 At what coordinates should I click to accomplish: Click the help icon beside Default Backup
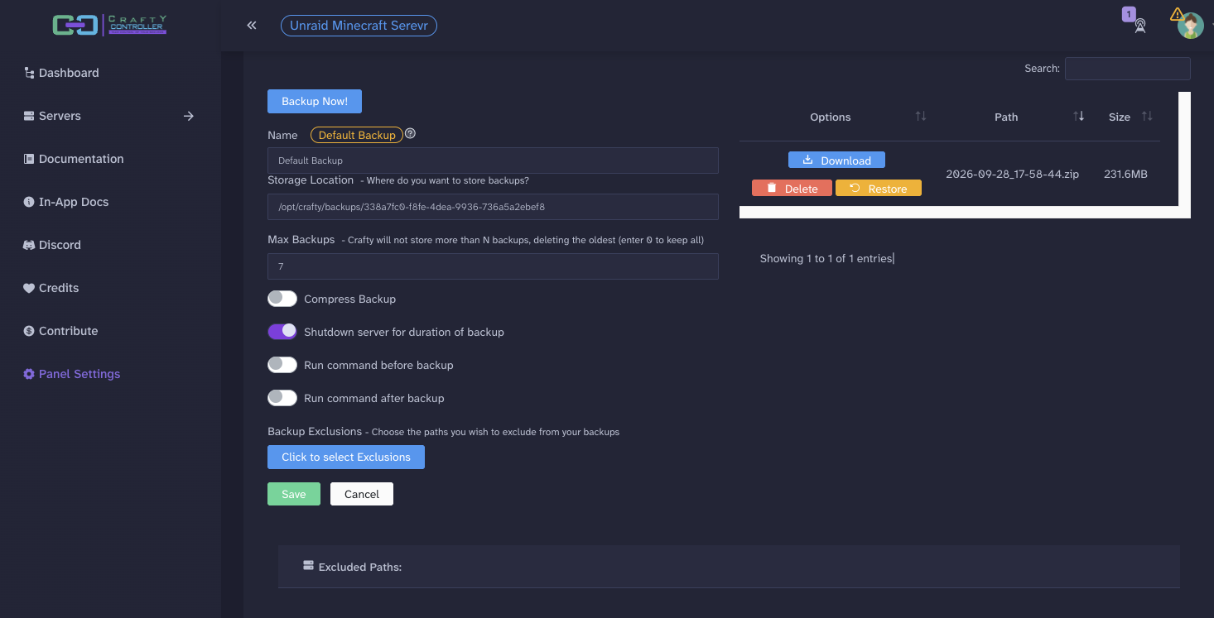click(410, 133)
